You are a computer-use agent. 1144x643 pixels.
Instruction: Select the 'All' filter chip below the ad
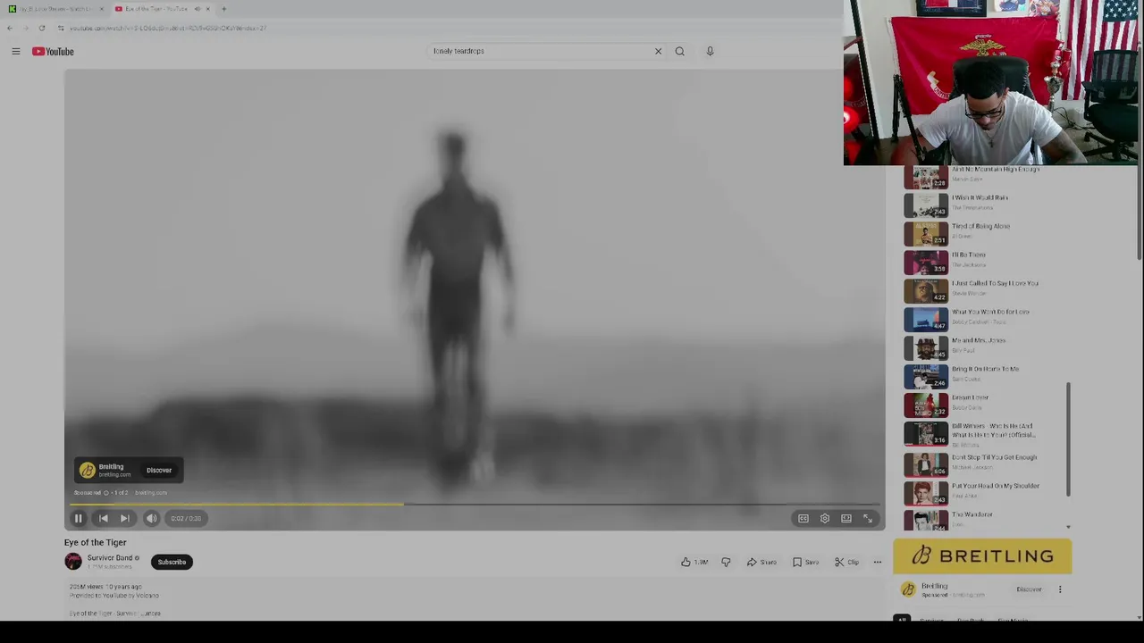pos(902,619)
